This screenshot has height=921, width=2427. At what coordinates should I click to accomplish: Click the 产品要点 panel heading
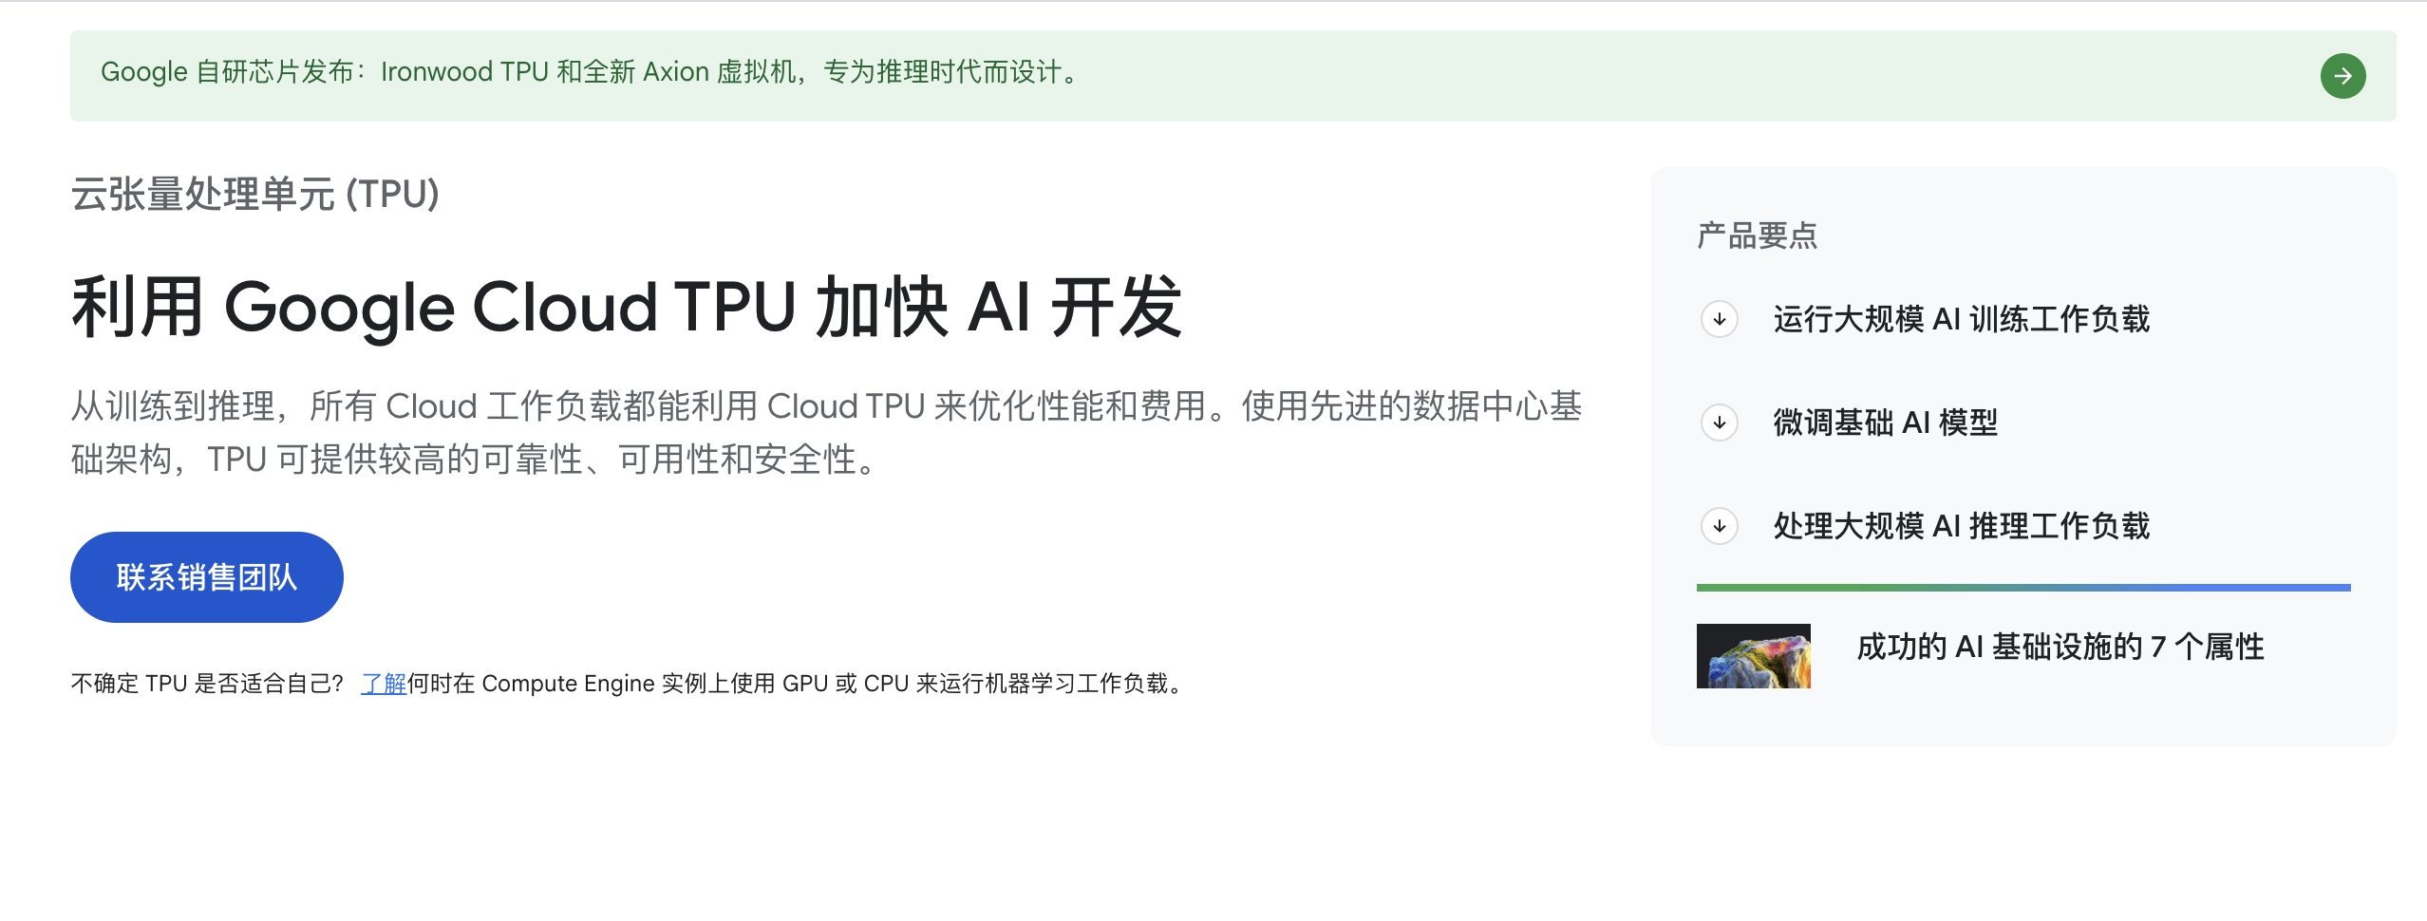click(1757, 235)
